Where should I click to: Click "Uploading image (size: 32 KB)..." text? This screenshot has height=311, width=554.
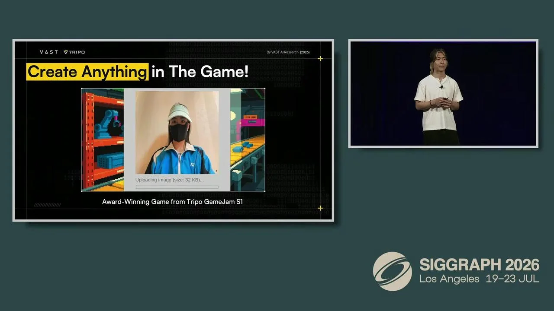(x=169, y=180)
